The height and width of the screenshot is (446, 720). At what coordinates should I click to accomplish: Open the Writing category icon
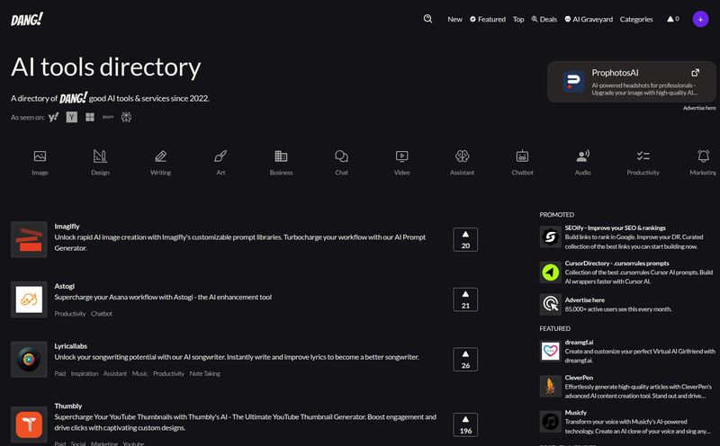point(161,156)
